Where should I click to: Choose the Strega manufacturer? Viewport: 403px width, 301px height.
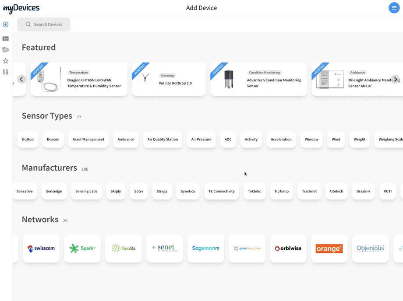pyautogui.click(x=162, y=191)
